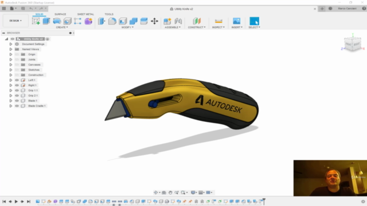367x206 pixels.
Task: Toggle visibility of Left:1 component
Action: (x=17, y=80)
